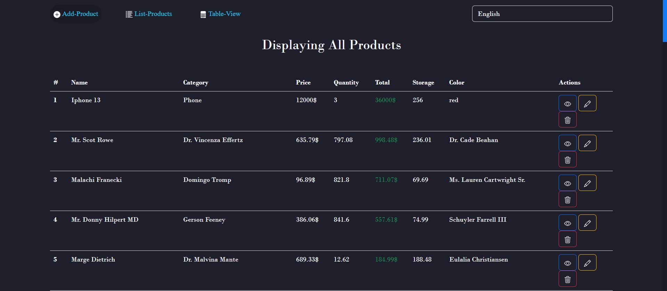
Task: Edit the Marge Dietrich product
Action: pyautogui.click(x=587, y=263)
